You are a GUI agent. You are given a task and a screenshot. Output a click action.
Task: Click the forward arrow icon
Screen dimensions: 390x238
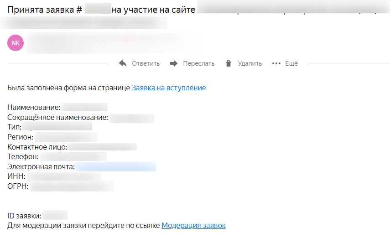pos(174,63)
